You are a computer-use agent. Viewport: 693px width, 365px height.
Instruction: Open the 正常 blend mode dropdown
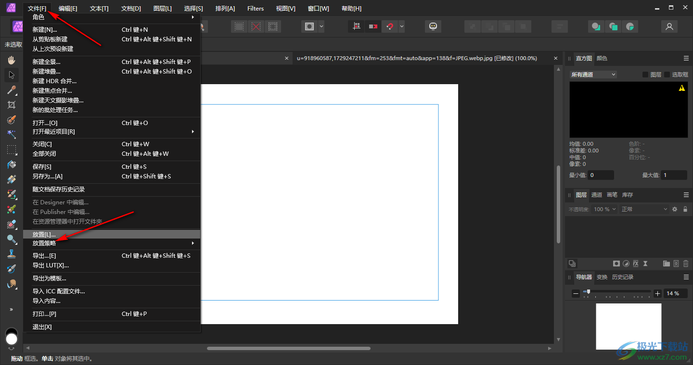pyautogui.click(x=644, y=209)
